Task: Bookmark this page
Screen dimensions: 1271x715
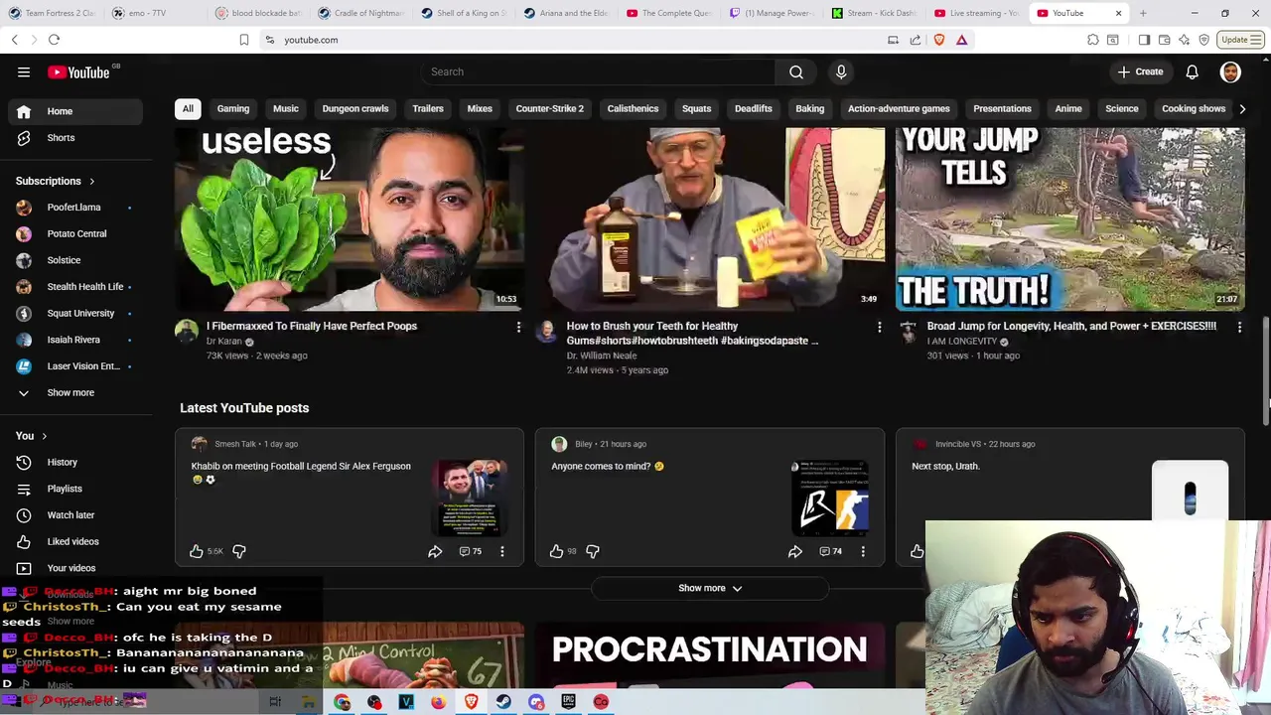Action: (244, 40)
